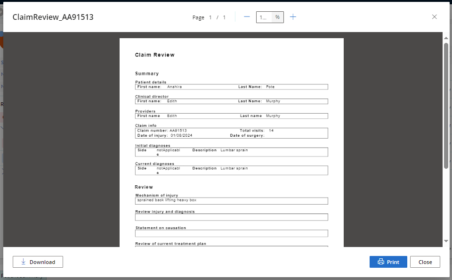Click the Summary section heading
The image size is (452, 280).
pos(147,74)
